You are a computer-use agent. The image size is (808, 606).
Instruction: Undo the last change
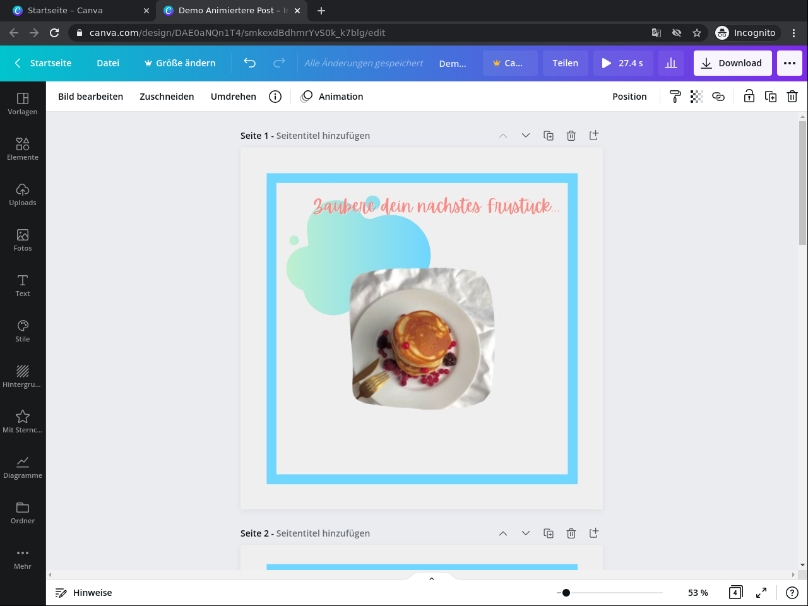click(250, 63)
